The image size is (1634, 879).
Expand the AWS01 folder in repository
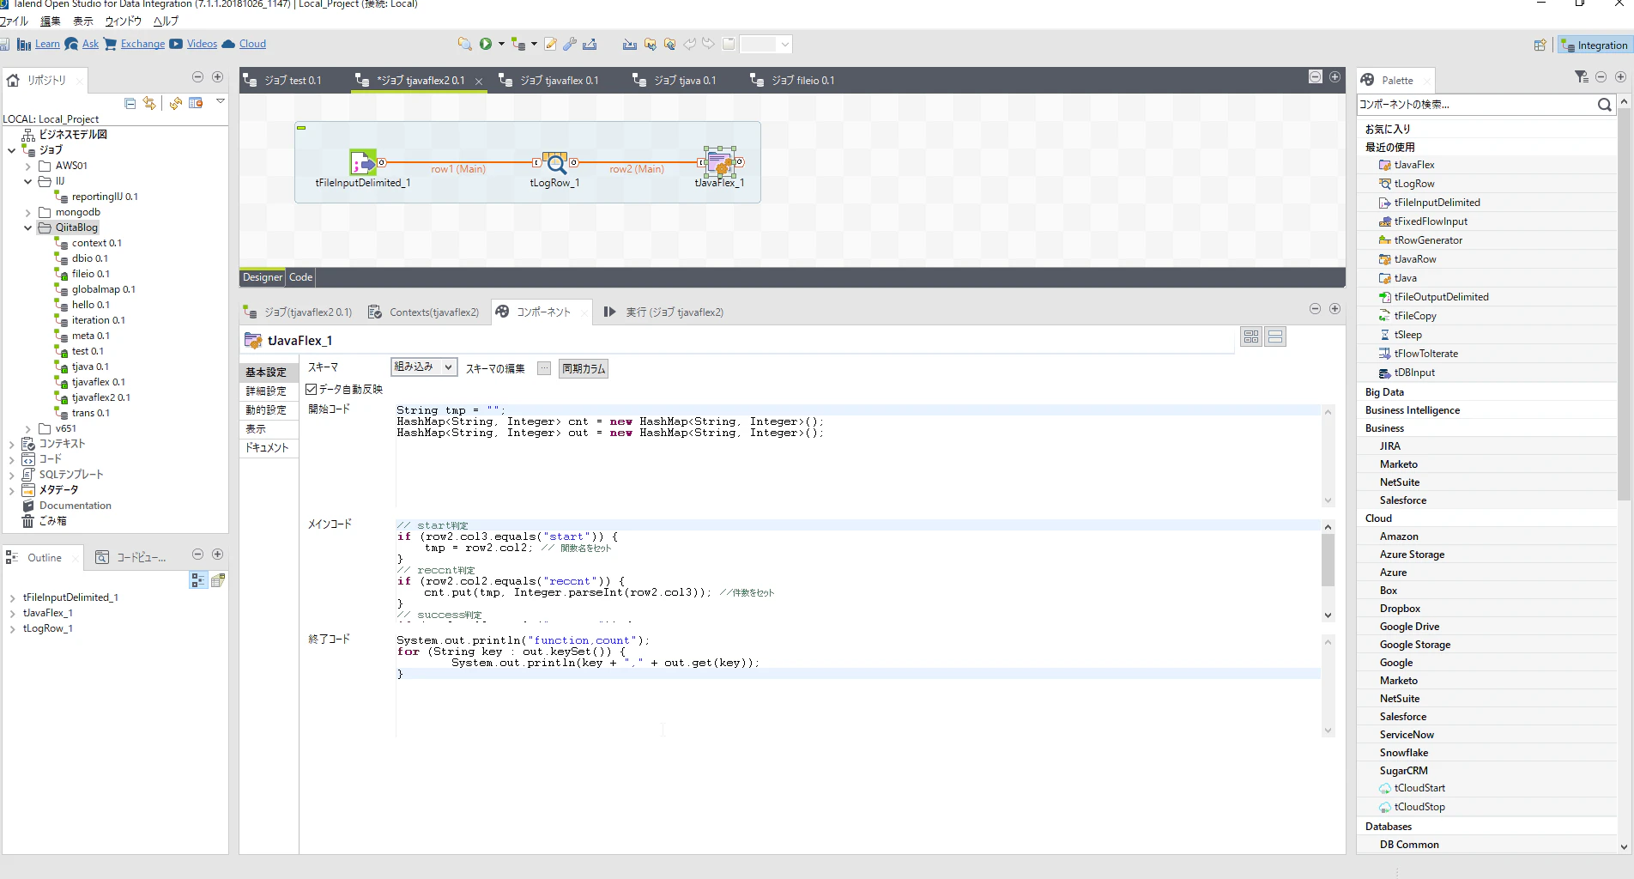(x=27, y=166)
